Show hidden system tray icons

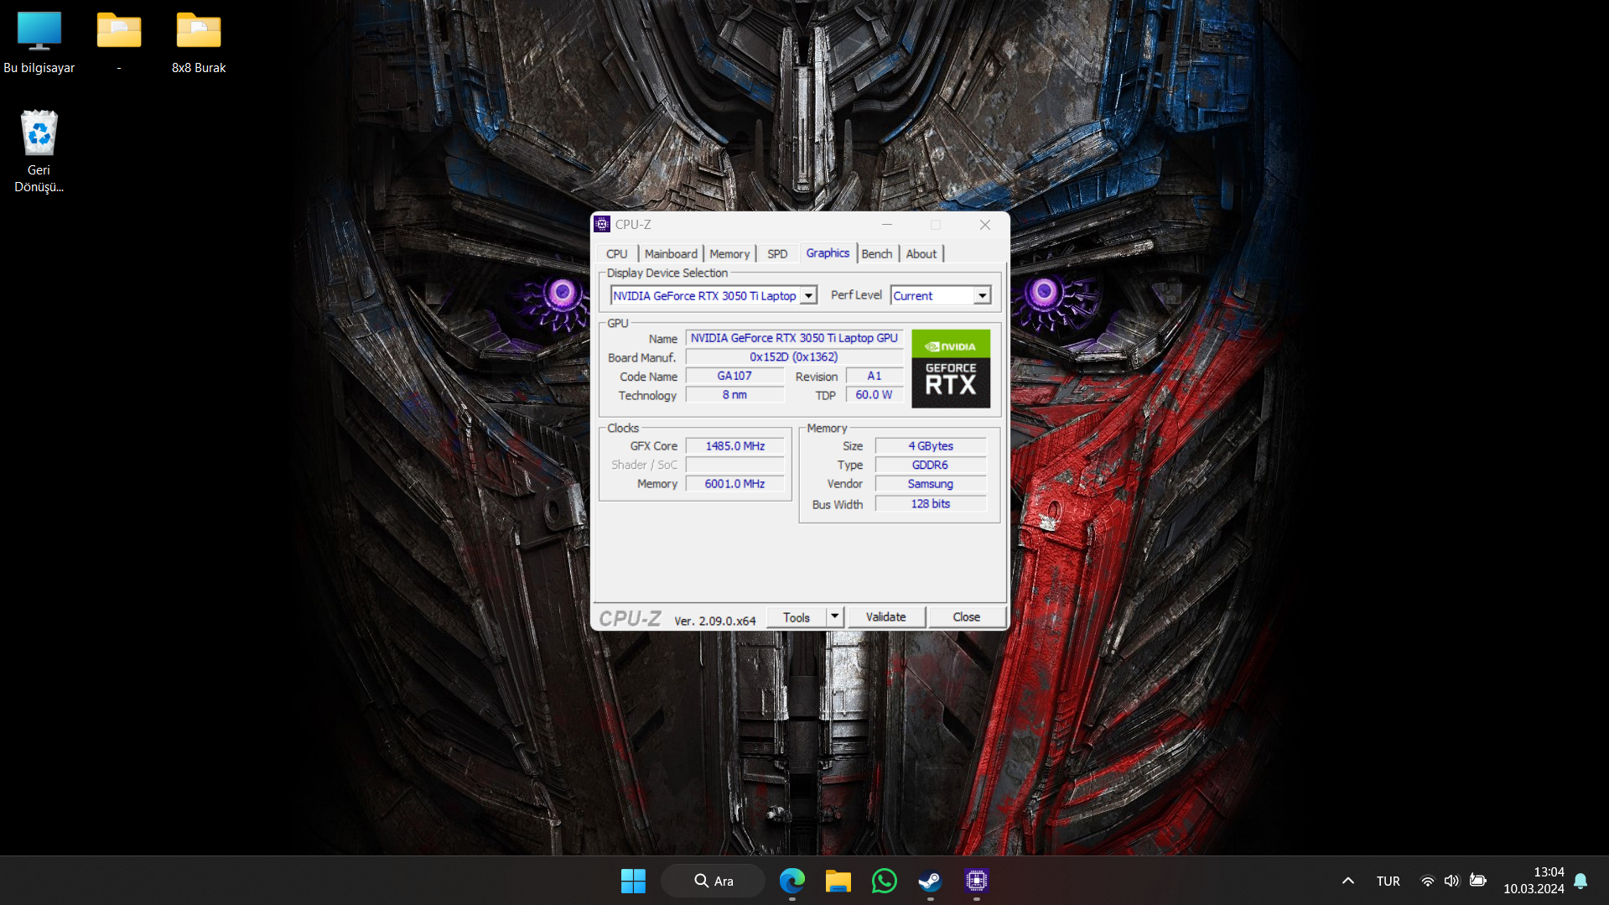[1348, 881]
